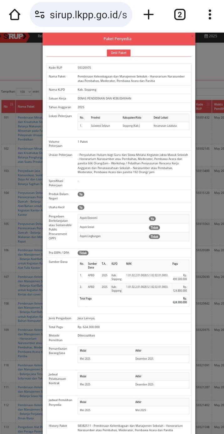Tap the address bar URL
The image size is (224, 434).
(x=88, y=14)
